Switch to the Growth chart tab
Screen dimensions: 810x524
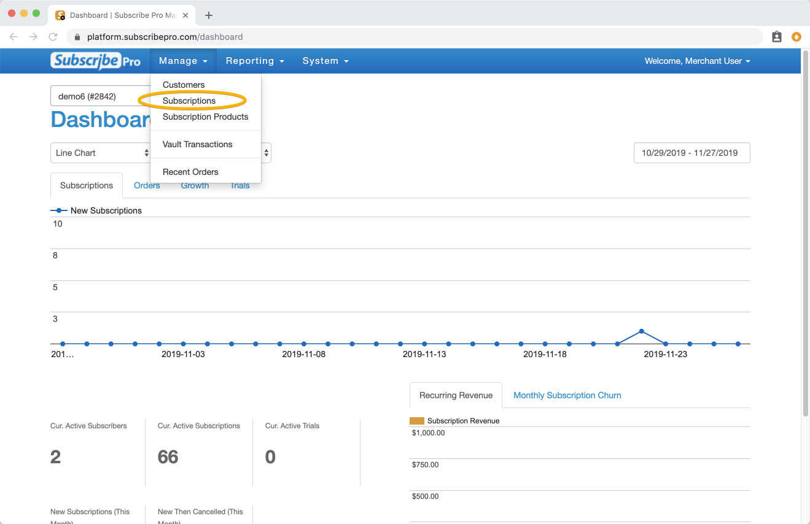click(x=195, y=185)
